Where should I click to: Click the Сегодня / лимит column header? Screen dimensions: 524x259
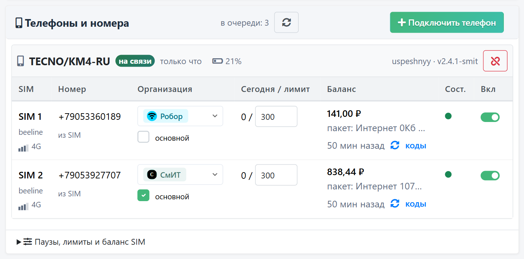pos(276,89)
